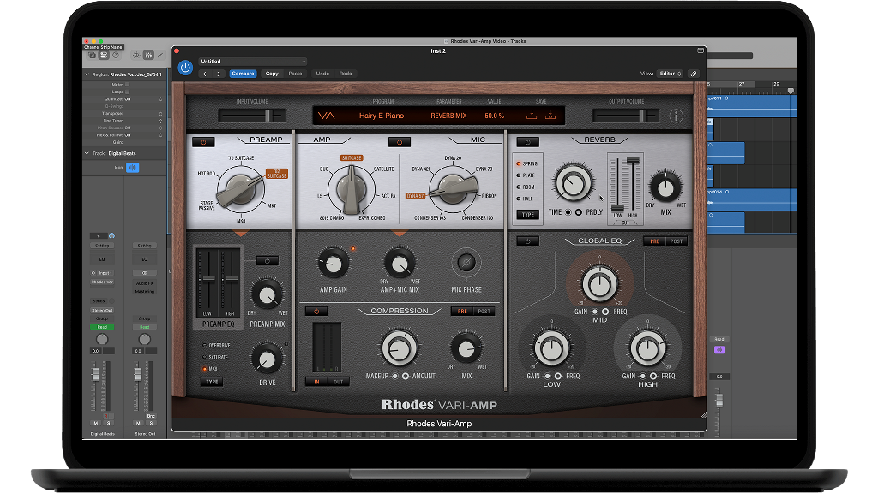878x493 pixels.
Task: Switch Global EQ to Post
Action: point(676,241)
